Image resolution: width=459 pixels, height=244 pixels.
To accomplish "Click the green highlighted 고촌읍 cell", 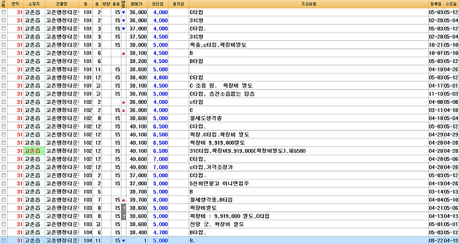I will [x=34, y=151].
